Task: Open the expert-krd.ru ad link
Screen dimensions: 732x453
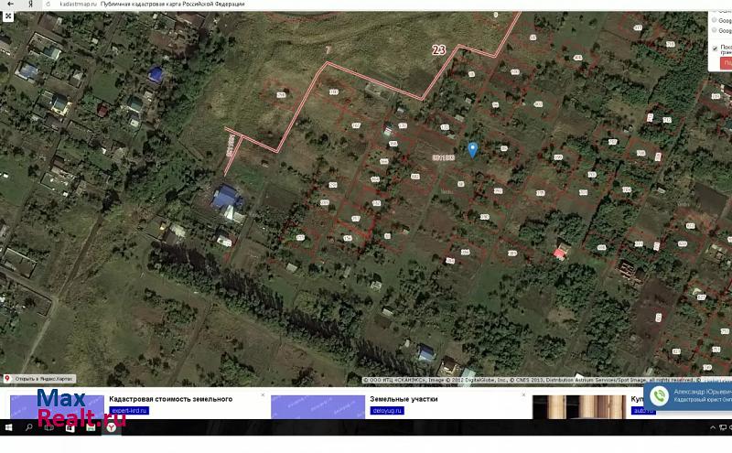Action: tap(128, 411)
